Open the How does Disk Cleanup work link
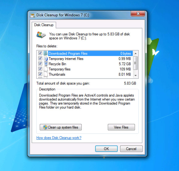This screenshot has width=179, height=171. coord(59,138)
